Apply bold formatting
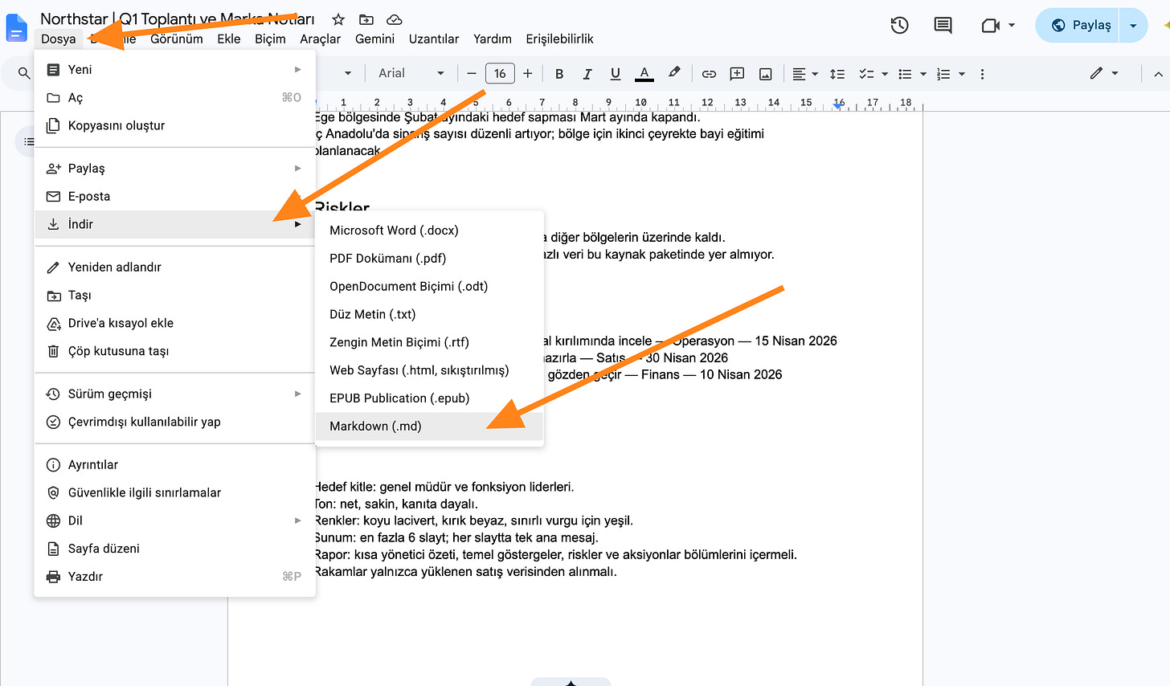 (x=559, y=74)
